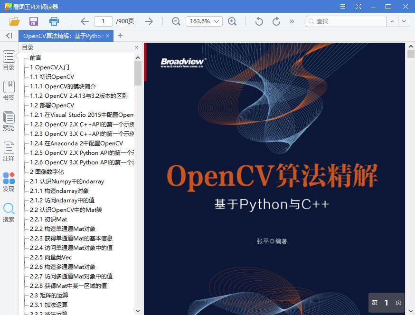This screenshot has width=415, height=315.
Task: Go to 1.2.1 在Visual Studio 2015中配置
Action: pos(82,115)
